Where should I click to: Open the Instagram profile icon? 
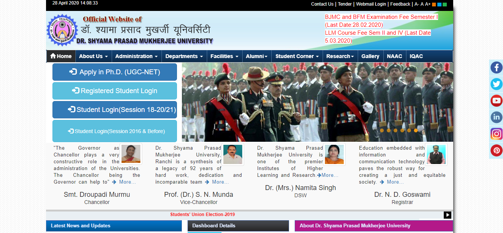click(496, 134)
